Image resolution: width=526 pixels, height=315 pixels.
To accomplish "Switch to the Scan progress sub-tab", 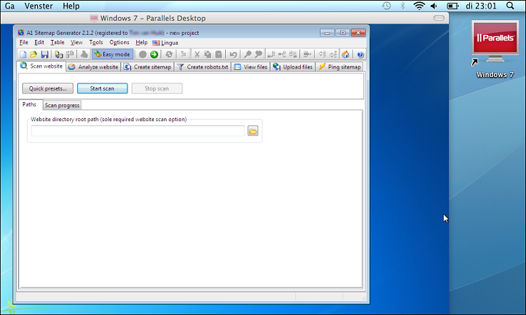I will point(62,105).
